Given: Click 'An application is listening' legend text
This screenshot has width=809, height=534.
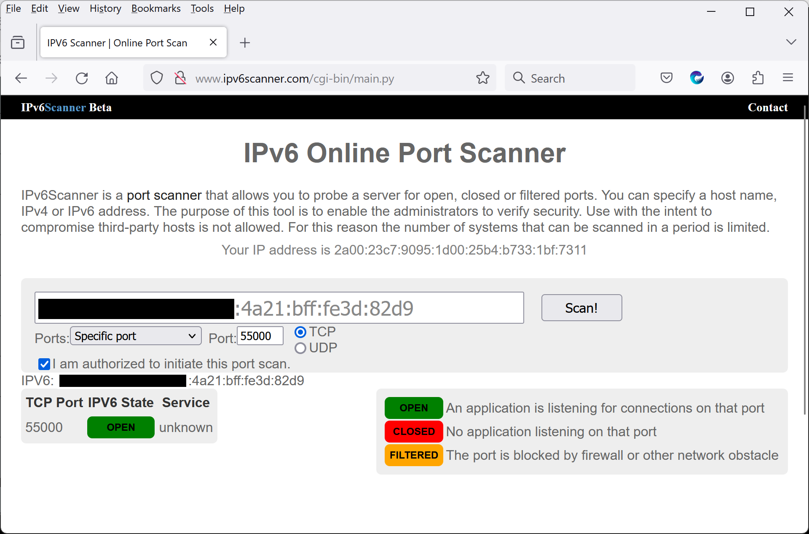Looking at the screenshot, I should point(605,408).
